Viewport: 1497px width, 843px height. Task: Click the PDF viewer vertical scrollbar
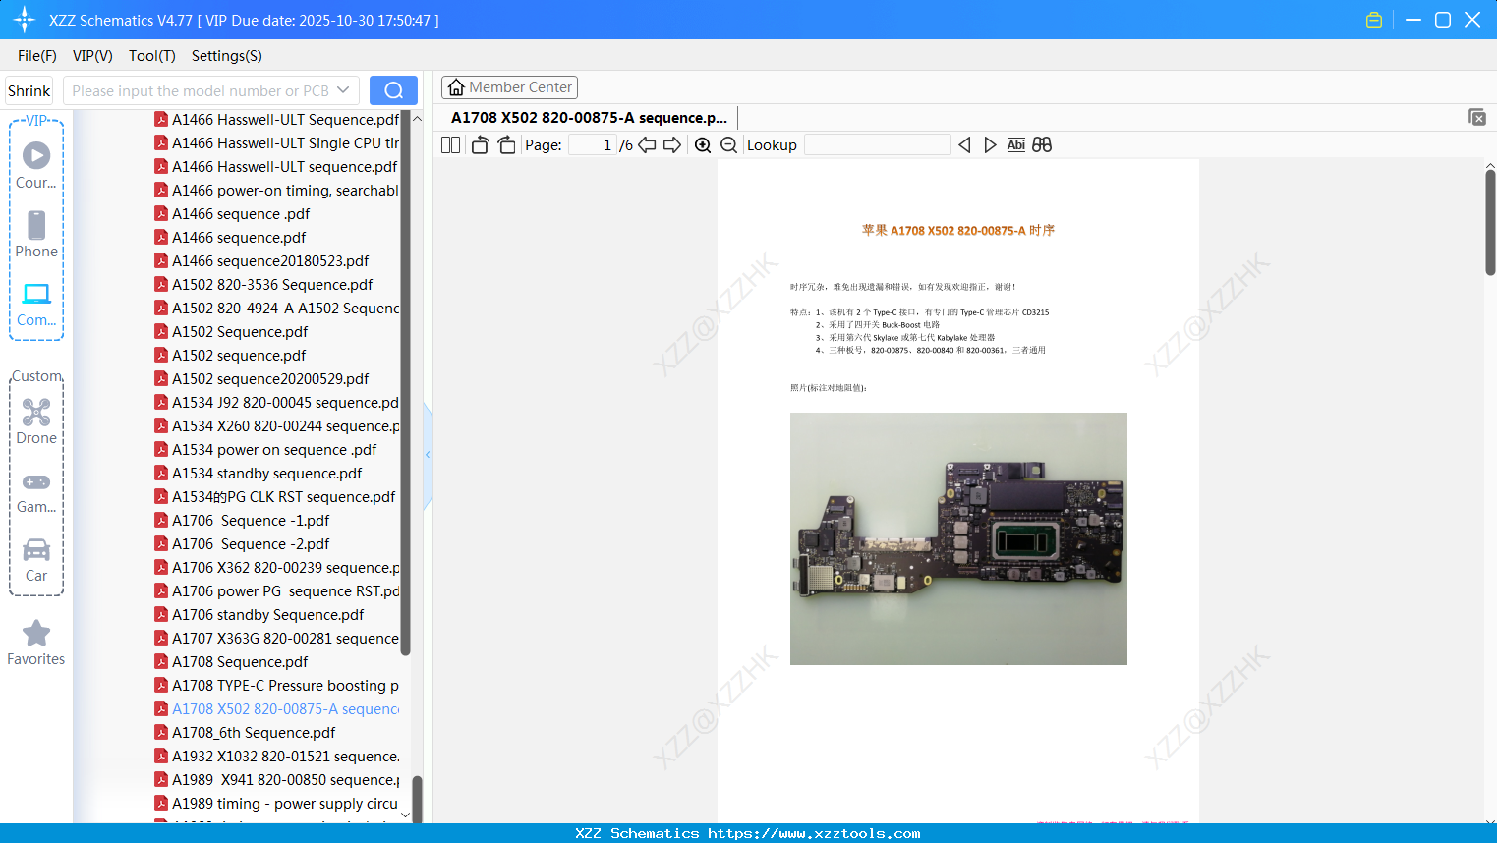[1490, 221]
